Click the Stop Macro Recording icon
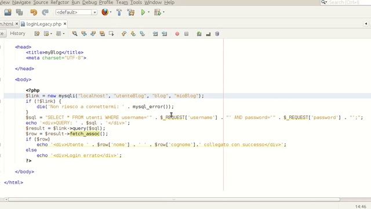Screen dimensions: 371x209 186,34
